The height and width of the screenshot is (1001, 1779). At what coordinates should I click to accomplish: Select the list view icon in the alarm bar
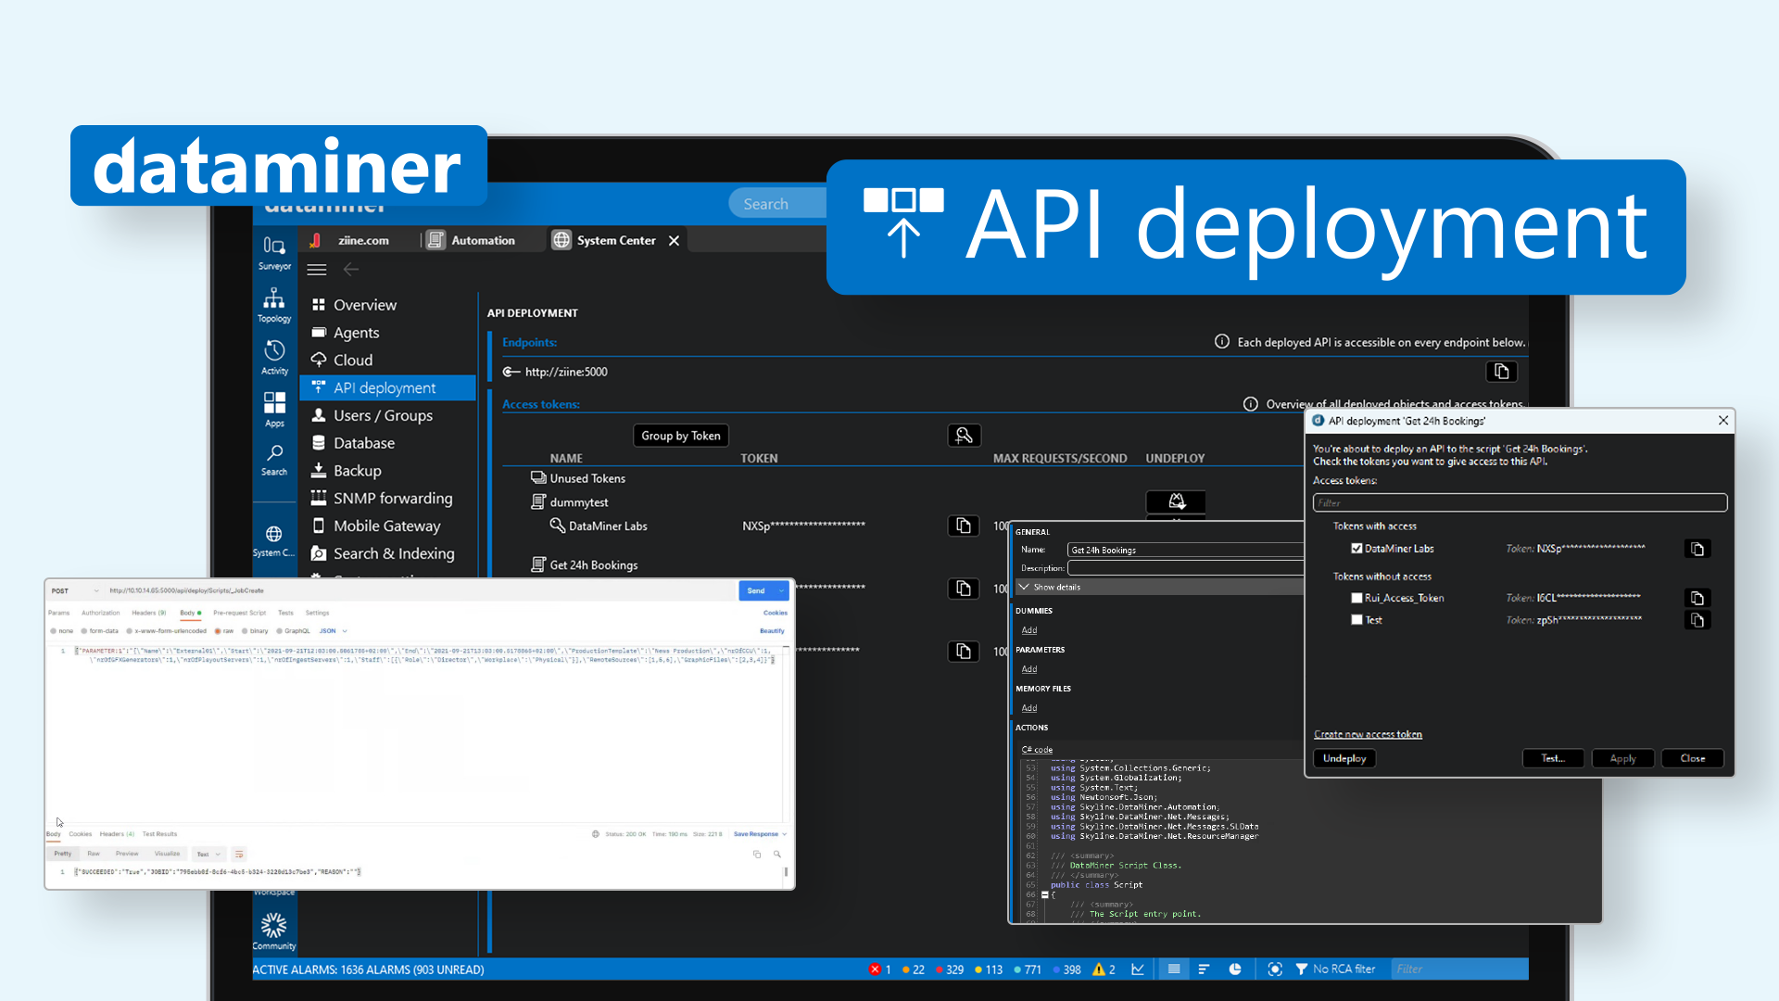pos(1174,969)
